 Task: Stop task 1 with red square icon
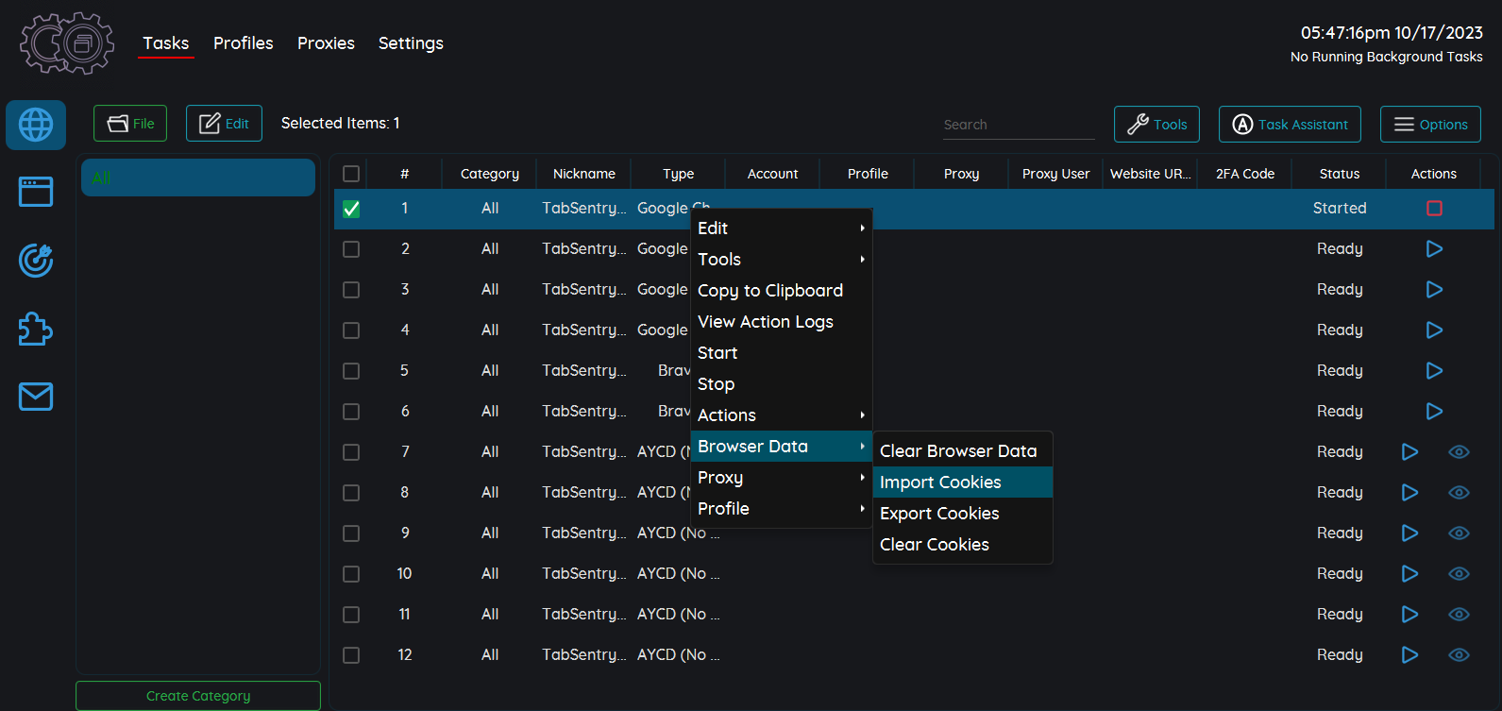click(1434, 208)
